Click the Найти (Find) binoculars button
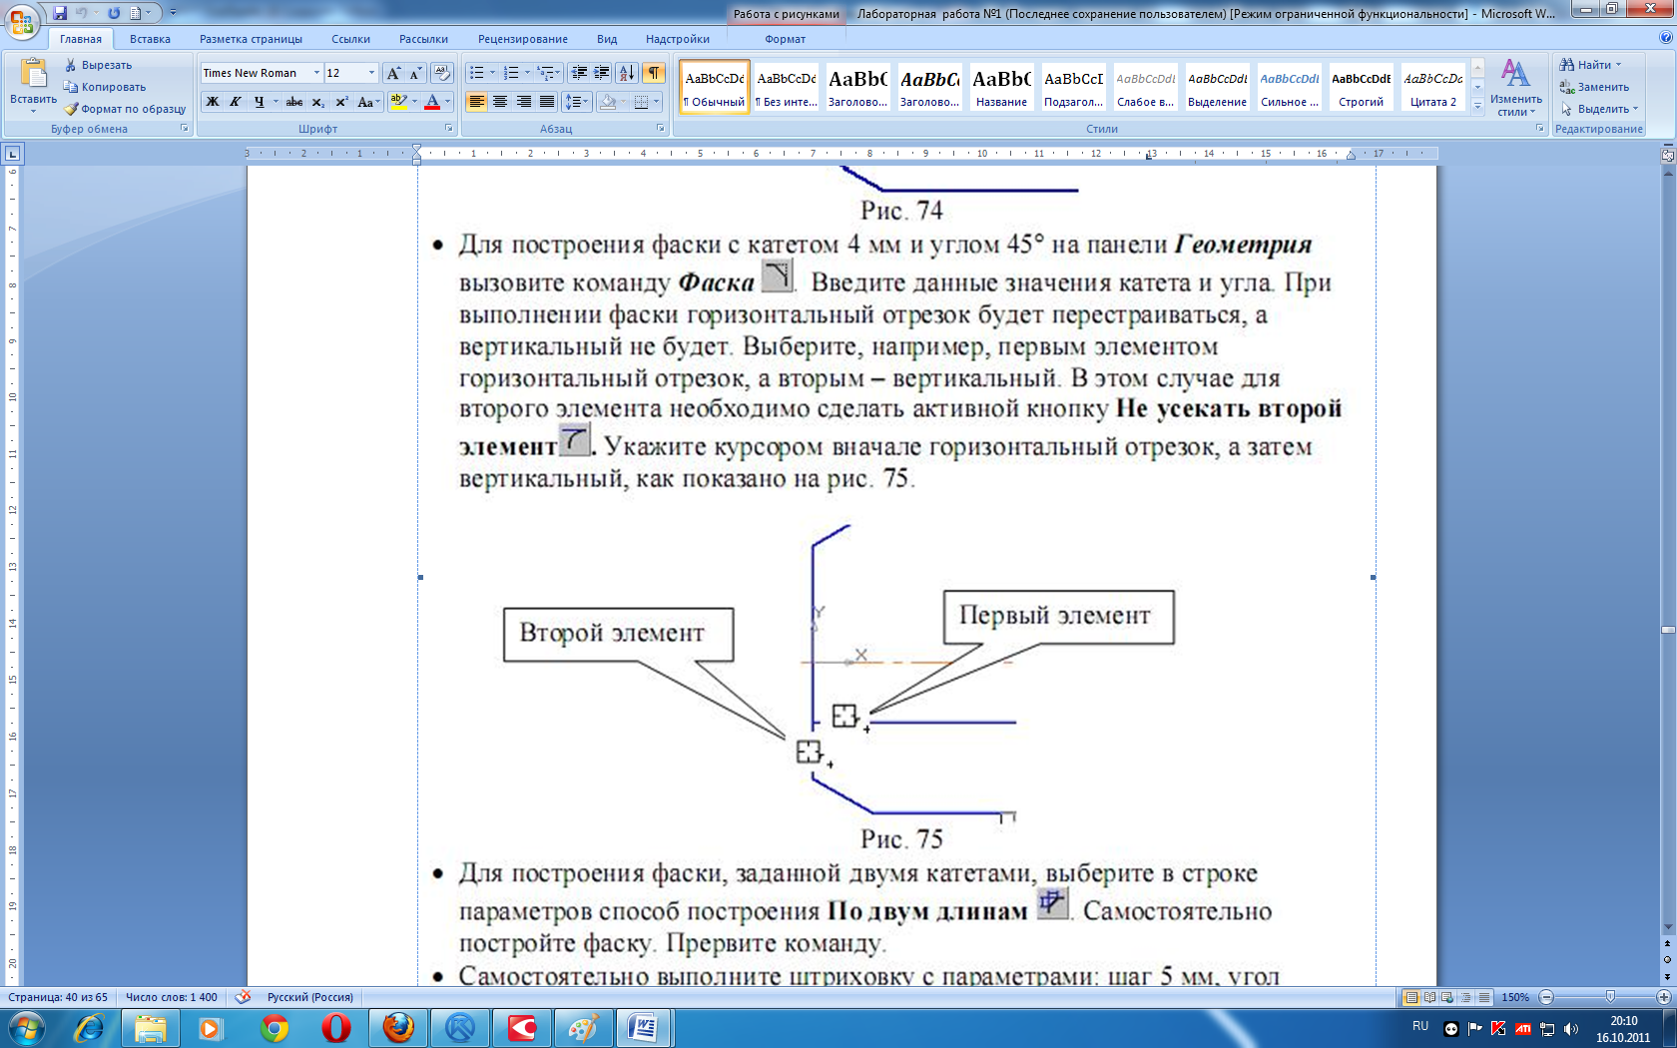The width and height of the screenshot is (1677, 1048). pyautogui.click(x=1590, y=65)
